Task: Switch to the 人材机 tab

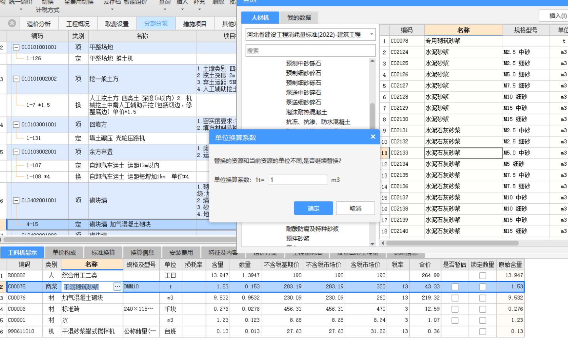Action: tap(260, 18)
